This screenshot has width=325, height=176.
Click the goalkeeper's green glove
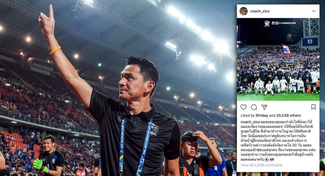coord(40,165)
